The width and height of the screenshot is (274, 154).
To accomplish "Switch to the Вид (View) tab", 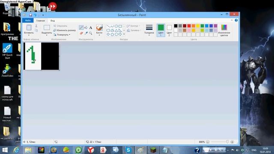I will [53, 21].
